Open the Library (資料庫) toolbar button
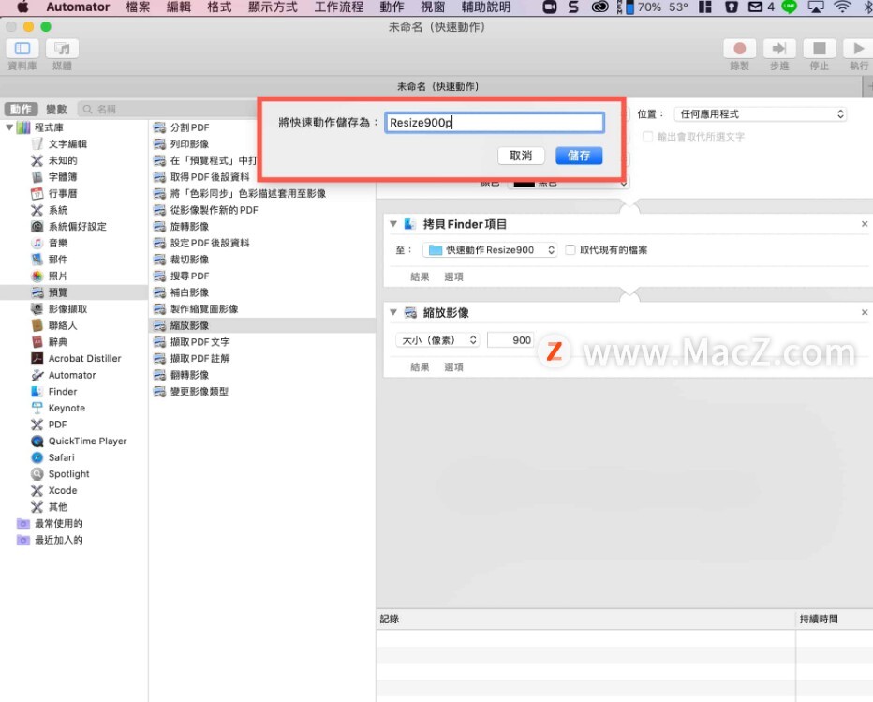Screen dimensions: 873x702 22,49
